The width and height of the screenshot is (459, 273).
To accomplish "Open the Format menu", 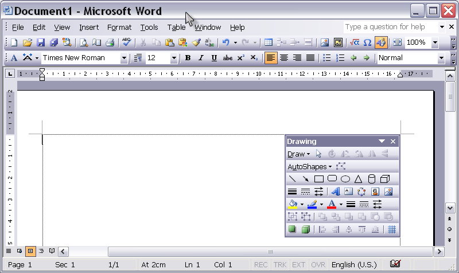I will pos(119,27).
